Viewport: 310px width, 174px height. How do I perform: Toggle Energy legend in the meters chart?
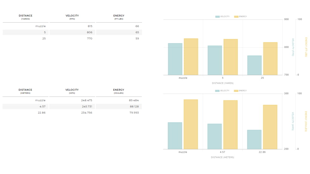[x=240, y=91]
